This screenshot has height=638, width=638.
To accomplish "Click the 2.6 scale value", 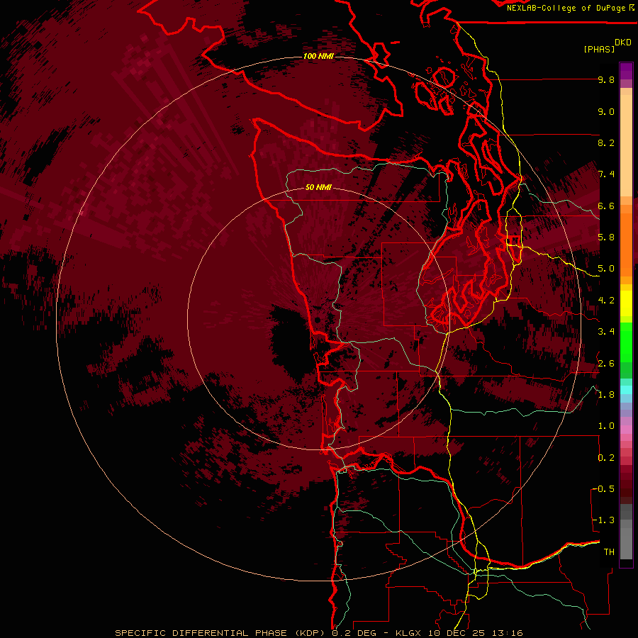I will (x=606, y=364).
